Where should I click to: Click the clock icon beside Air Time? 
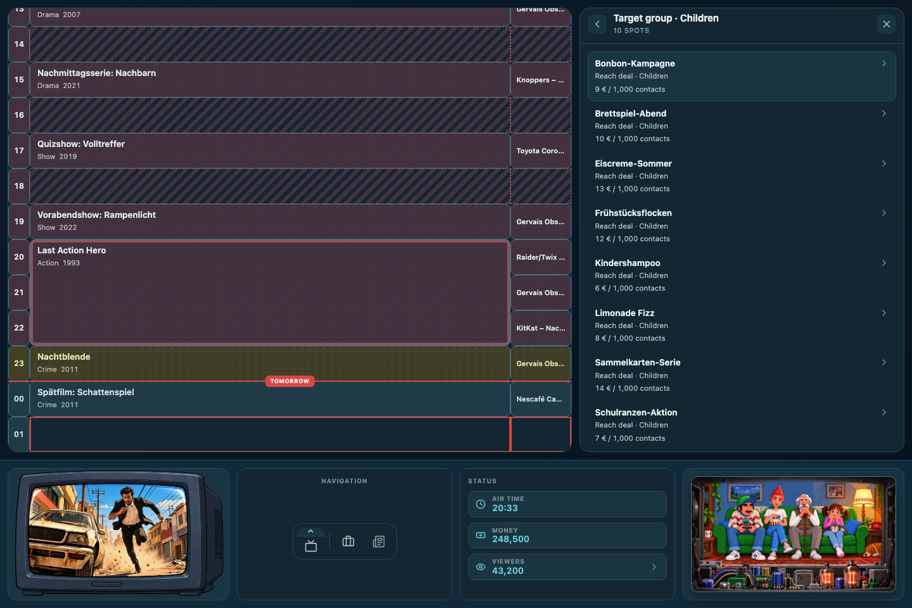pos(481,504)
